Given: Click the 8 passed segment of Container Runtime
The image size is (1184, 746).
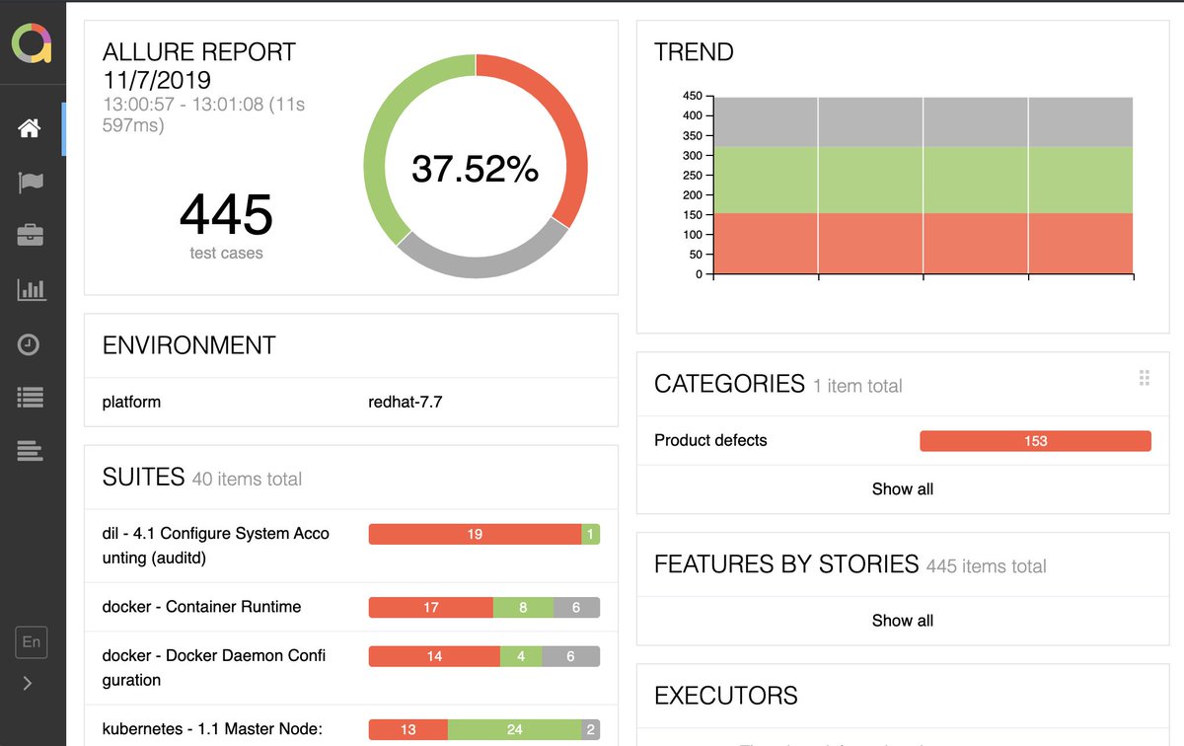Looking at the screenshot, I should click(x=523, y=607).
